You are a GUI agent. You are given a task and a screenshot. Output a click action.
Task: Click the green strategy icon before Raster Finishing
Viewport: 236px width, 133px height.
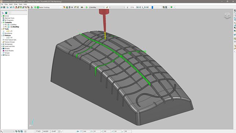tap(38, 7)
